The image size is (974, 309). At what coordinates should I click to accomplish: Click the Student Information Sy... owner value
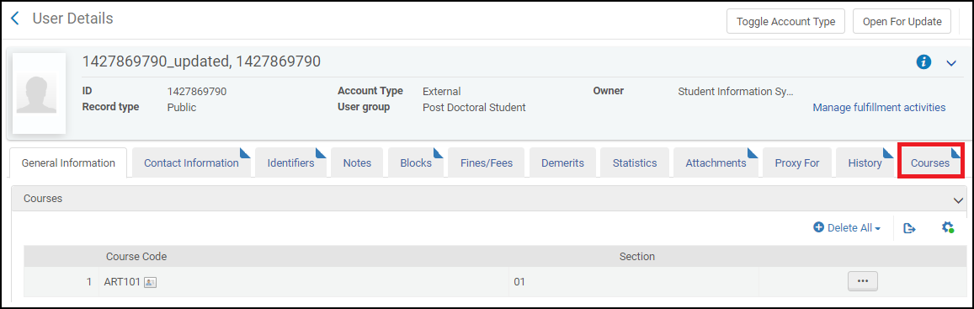point(736,92)
